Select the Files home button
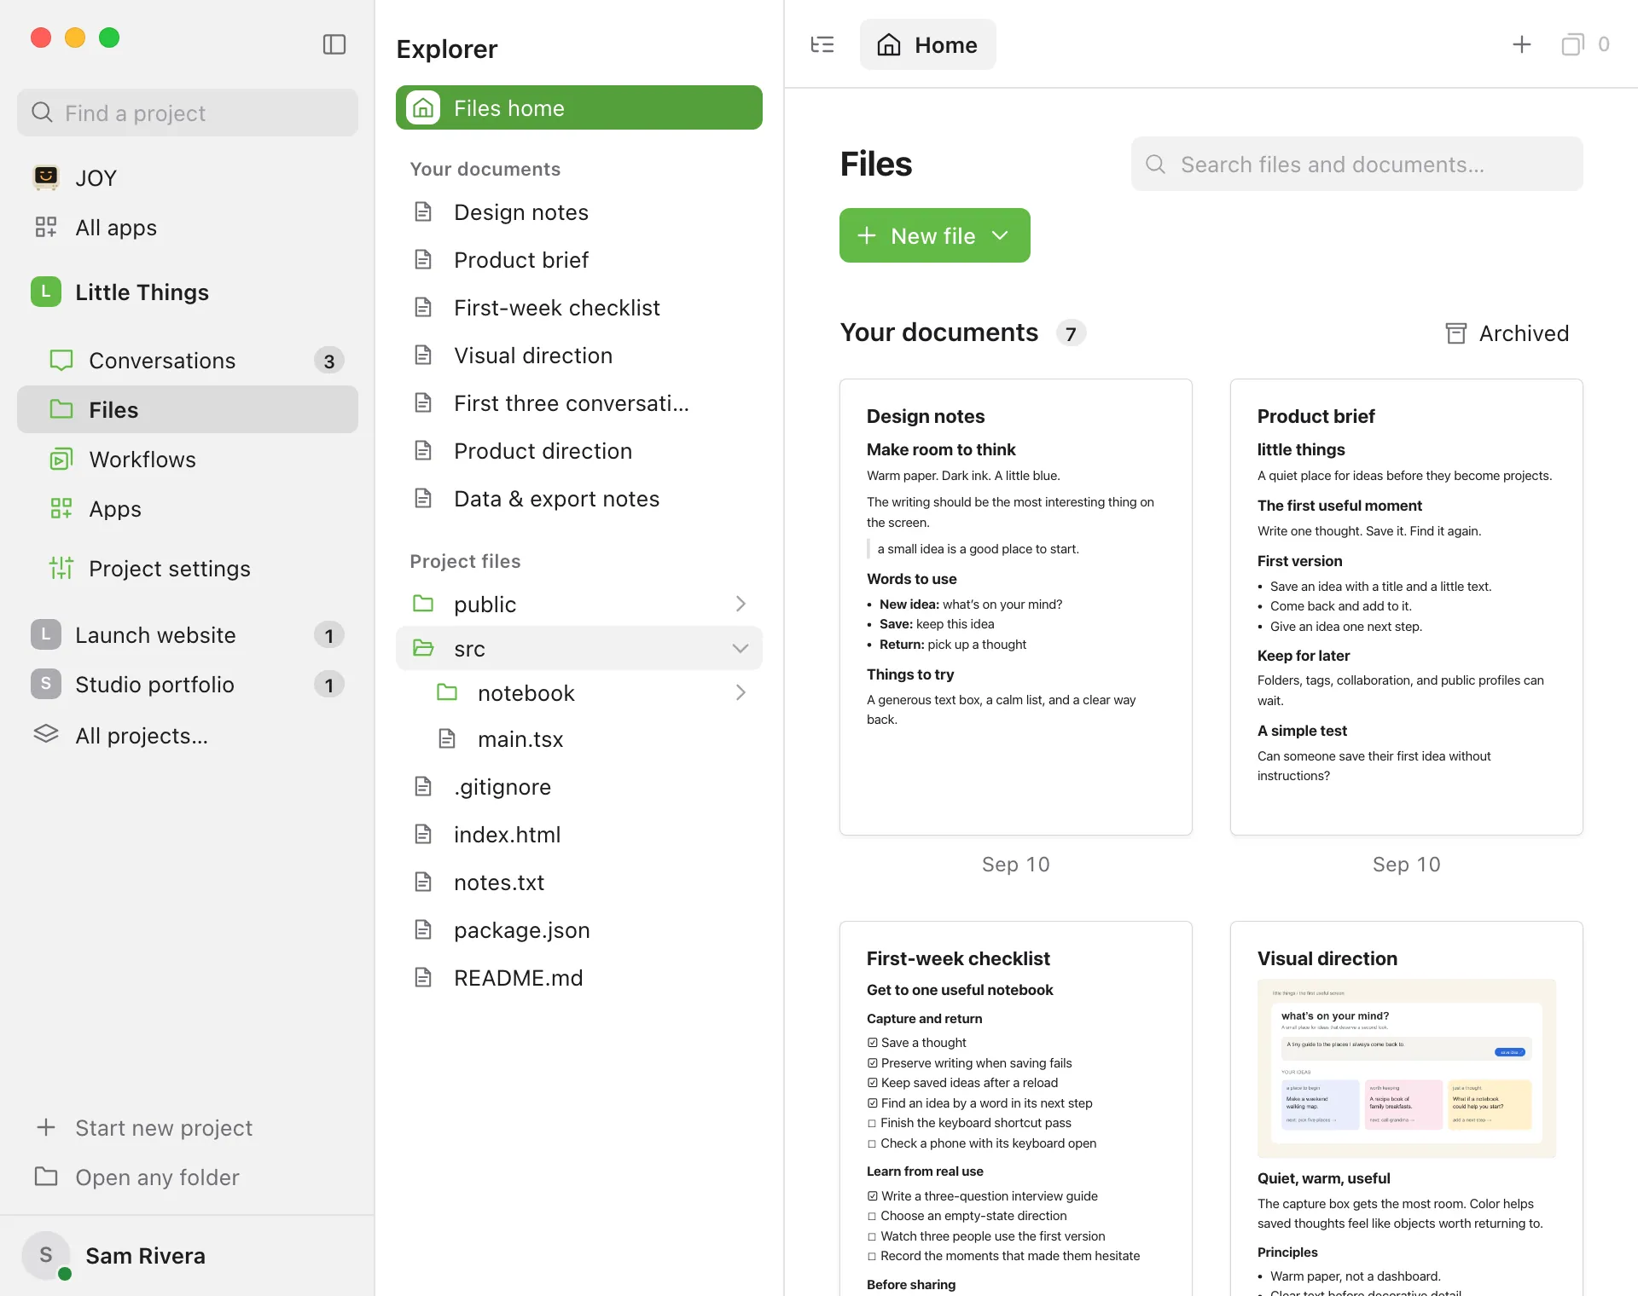This screenshot has height=1296, width=1638. pos(579,107)
